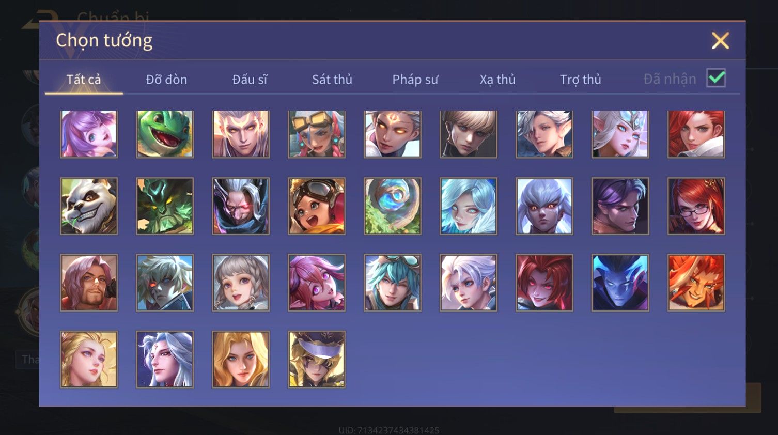The height and width of the screenshot is (435, 778).
Task: Select the orange fiery grinning hero
Action: click(696, 283)
